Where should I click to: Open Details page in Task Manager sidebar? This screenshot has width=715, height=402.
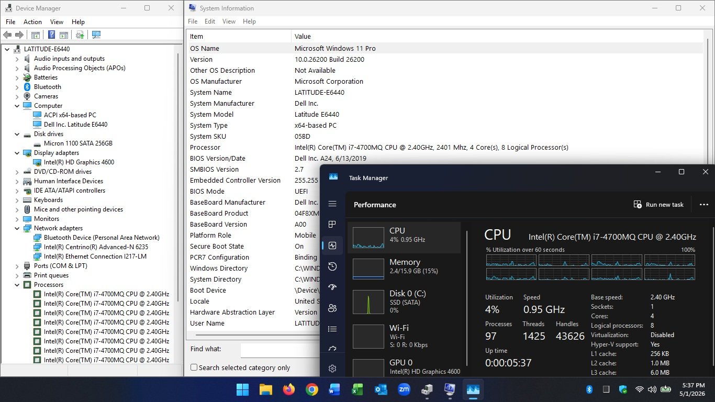(x=332, y=329)
